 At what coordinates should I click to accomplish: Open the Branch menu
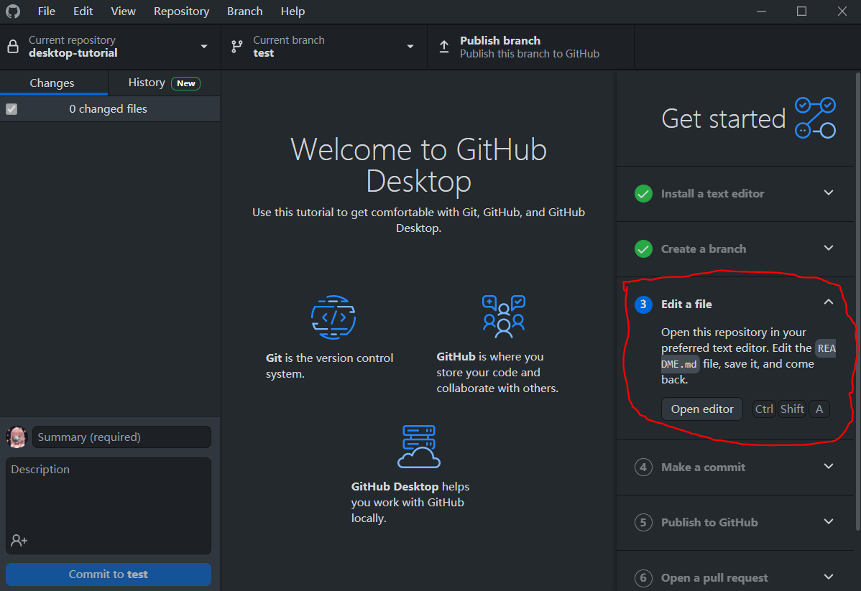click(245, 11)
